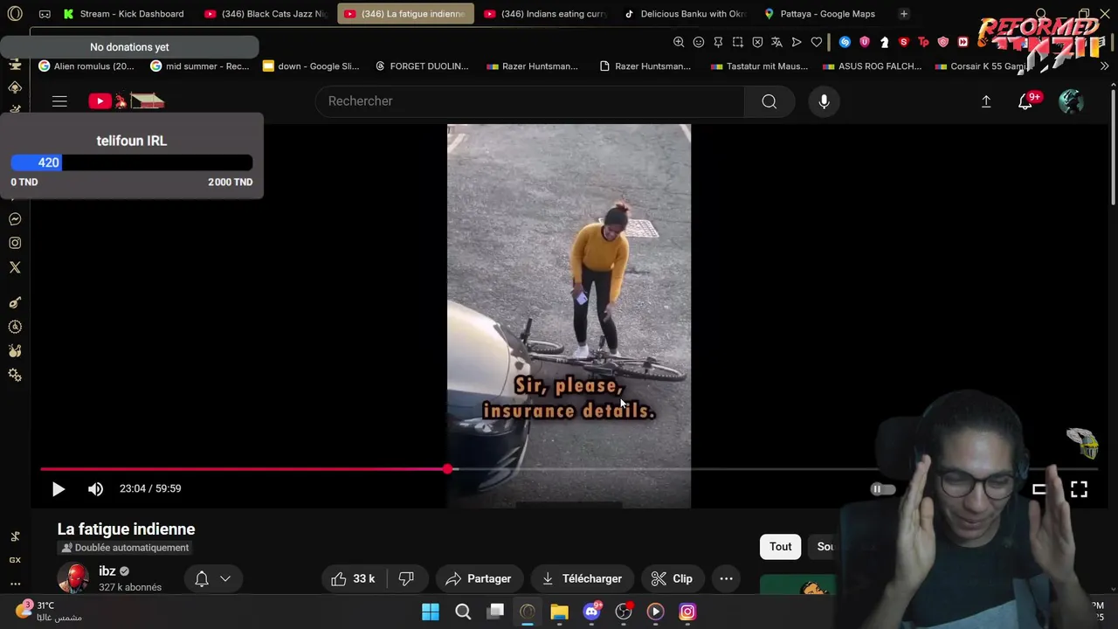
Task: Start voice search with microphone icon
Action: (x=824, y=101)
